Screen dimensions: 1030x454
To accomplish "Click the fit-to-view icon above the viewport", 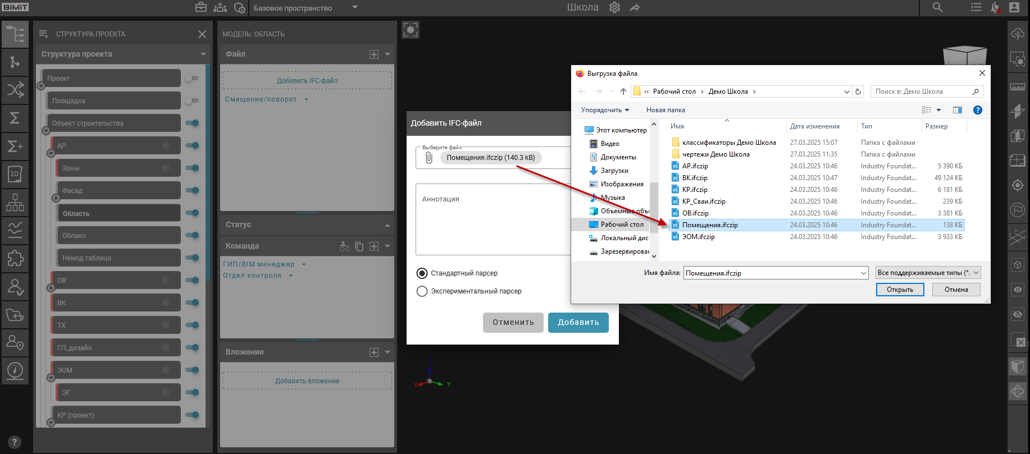I will click(411, 30).
